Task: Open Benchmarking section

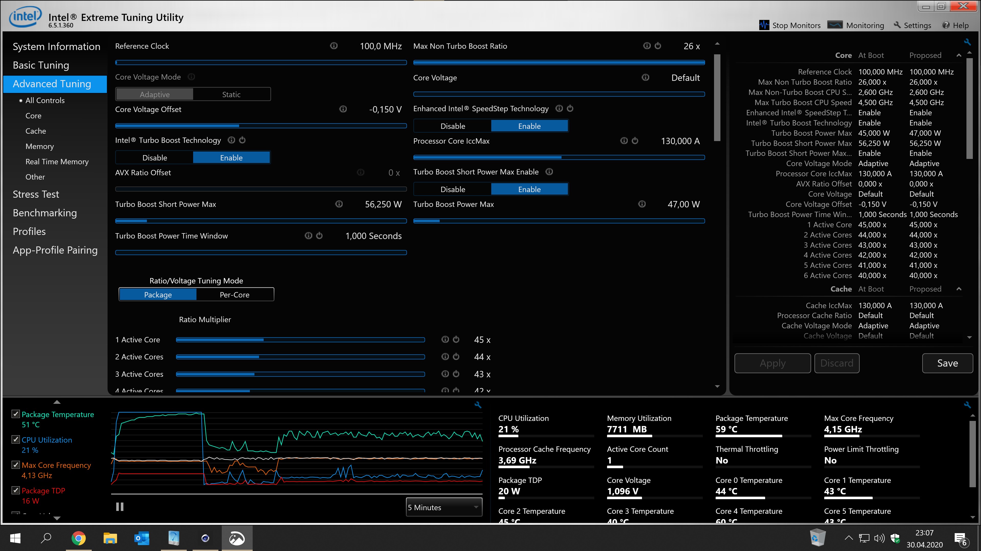Action: pyautogui.click(x=44, y=212)
